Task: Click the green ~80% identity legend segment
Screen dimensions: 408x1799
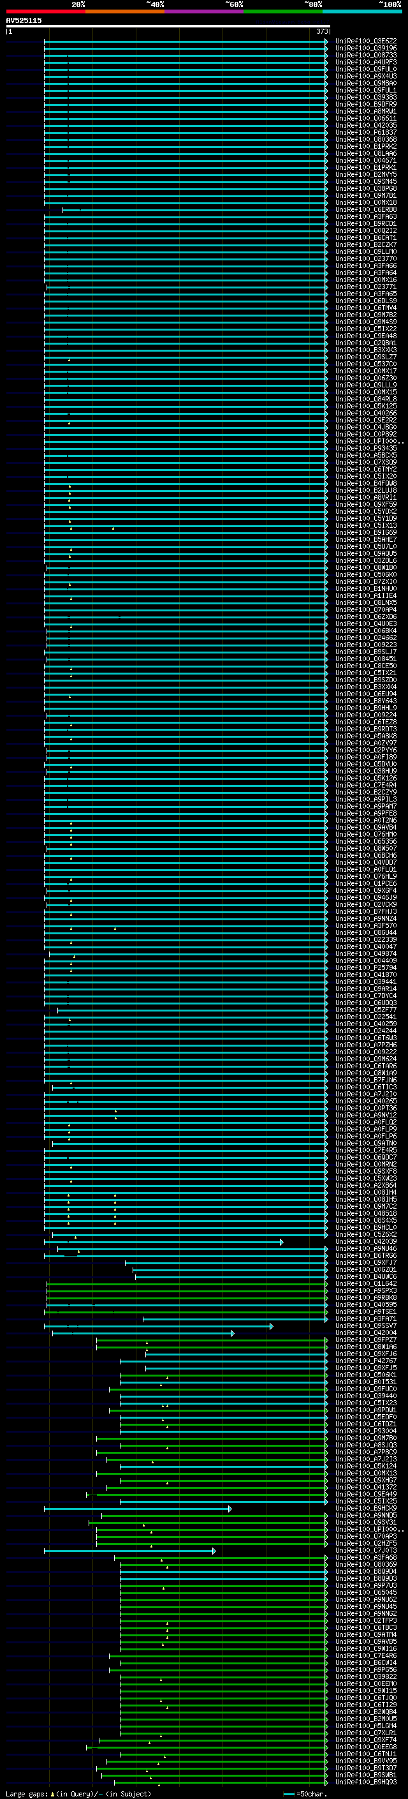Action: (283, 11)
